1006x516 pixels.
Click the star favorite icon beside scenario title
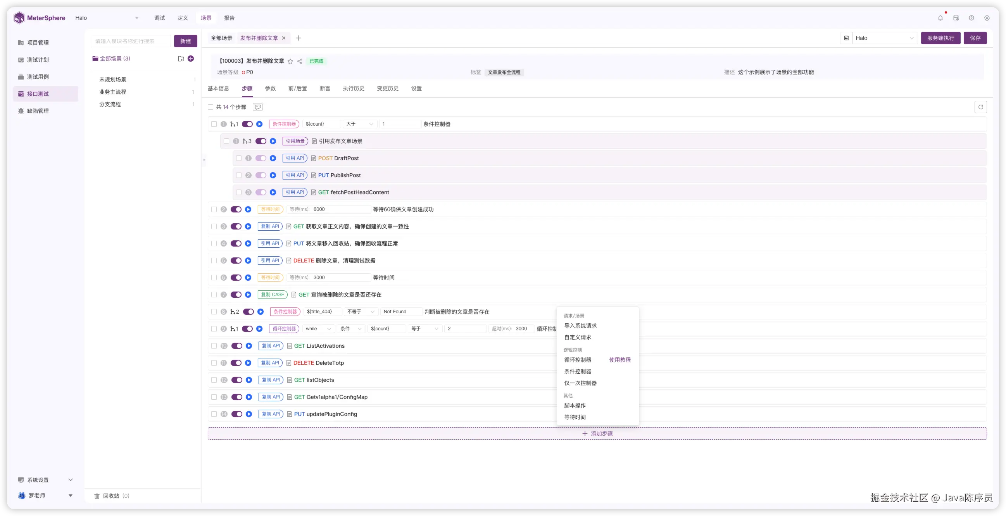tap(290, 61)
